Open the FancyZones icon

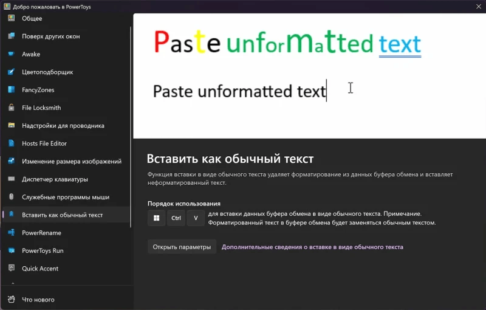point(11,90)
